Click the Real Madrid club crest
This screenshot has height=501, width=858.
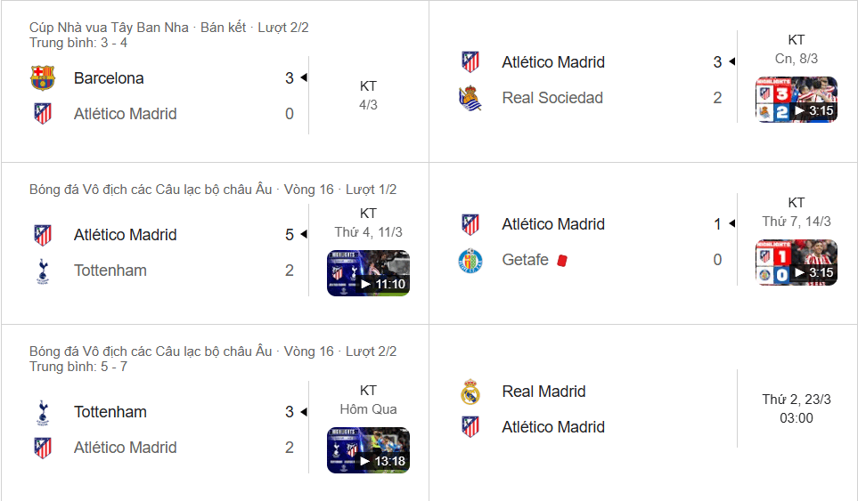[470, 392]
